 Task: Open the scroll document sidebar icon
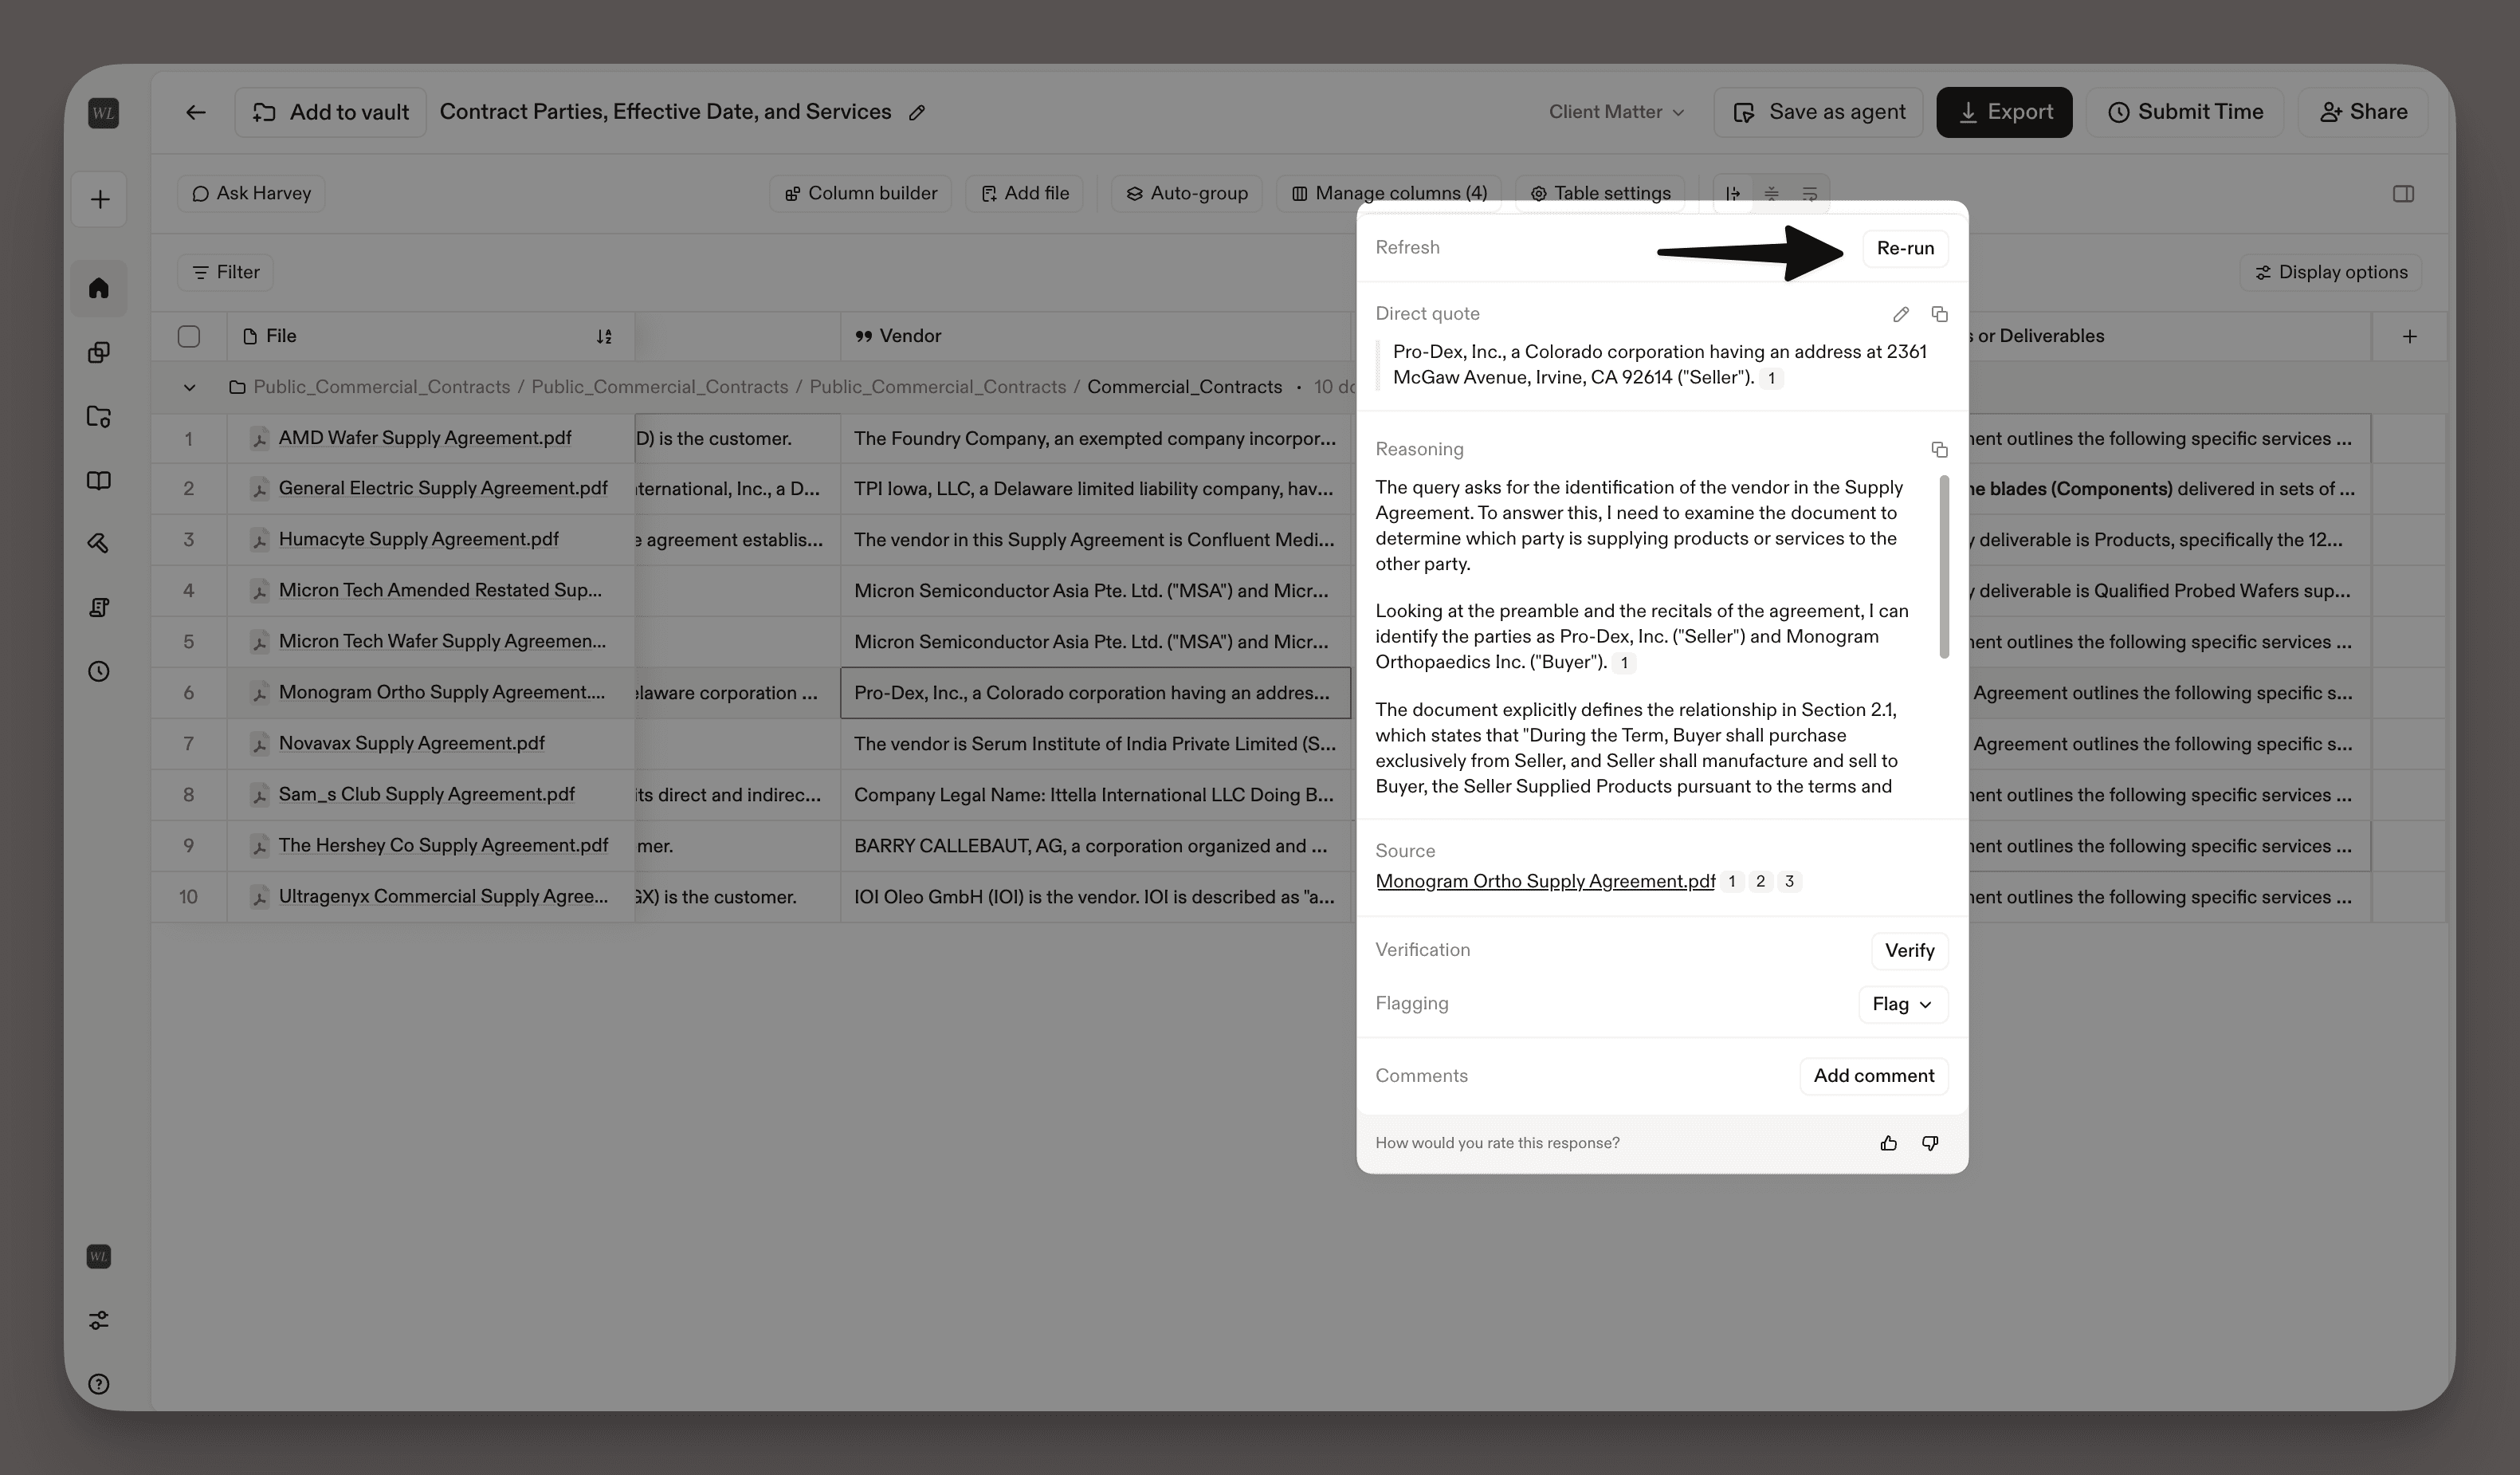click(99, 608)
